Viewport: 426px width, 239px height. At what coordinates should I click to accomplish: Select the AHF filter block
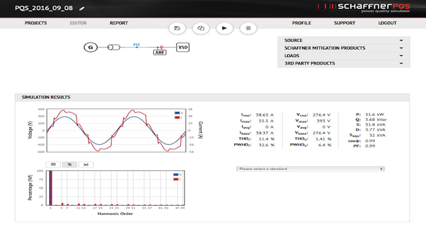point(159,52)
